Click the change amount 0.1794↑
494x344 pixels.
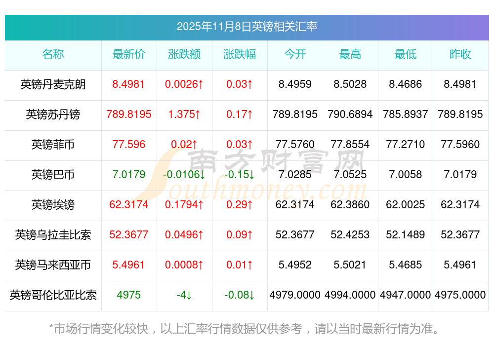[x=184, y=205]
